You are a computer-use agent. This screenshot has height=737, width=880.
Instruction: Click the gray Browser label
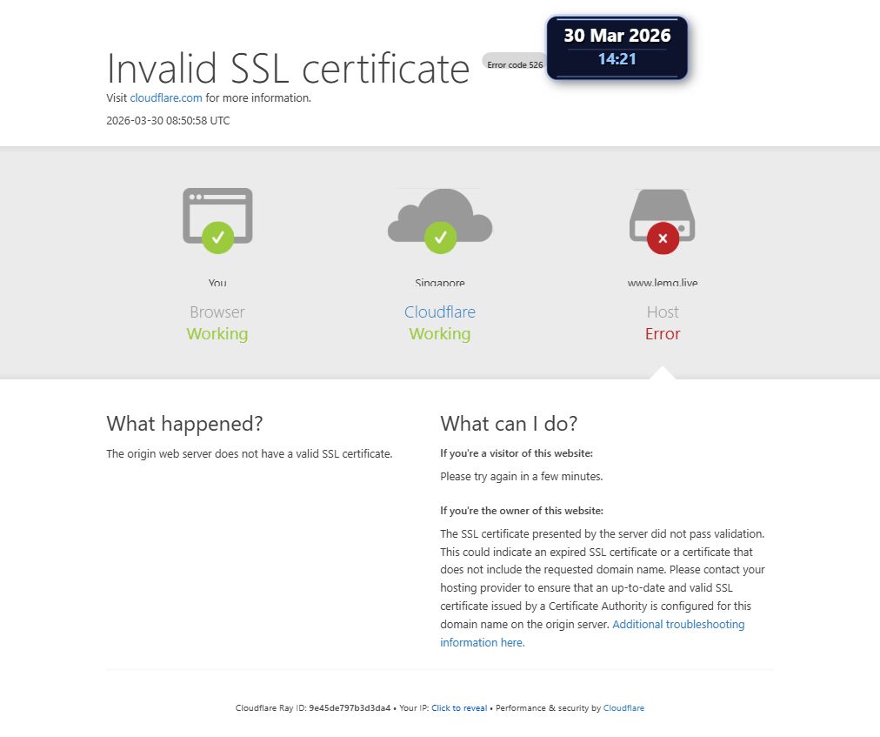tap(217, 312)
